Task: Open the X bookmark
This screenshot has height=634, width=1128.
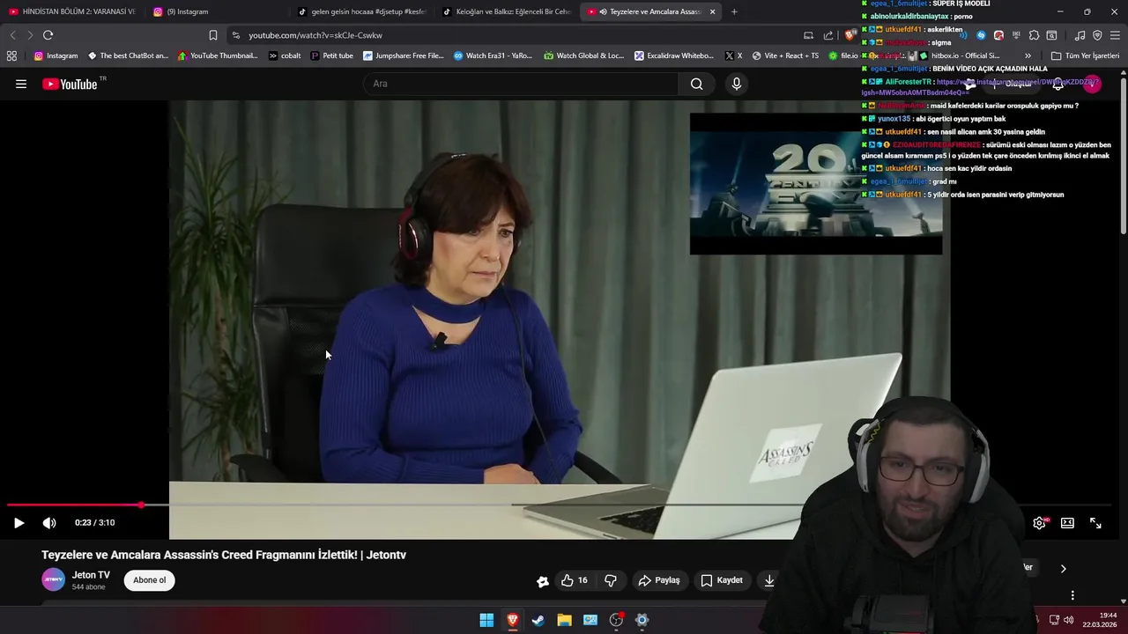Action: (733, 55)
